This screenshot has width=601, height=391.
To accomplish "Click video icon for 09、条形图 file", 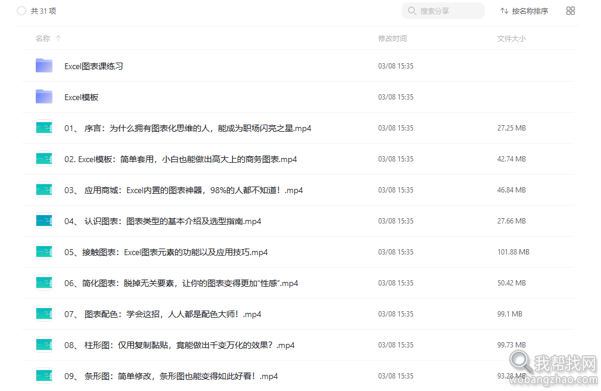I will [44, 376].
